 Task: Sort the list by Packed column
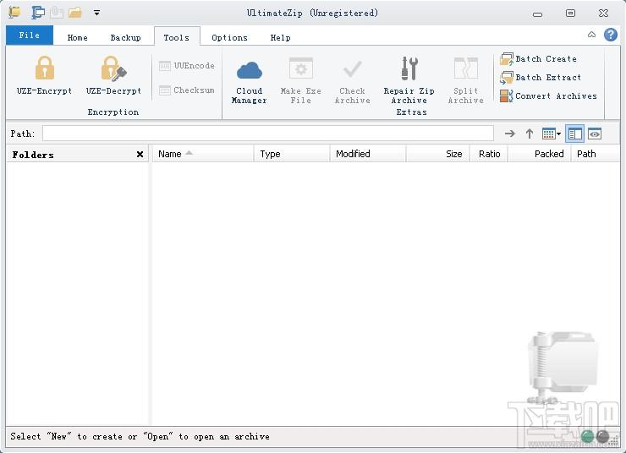point(540,154)
